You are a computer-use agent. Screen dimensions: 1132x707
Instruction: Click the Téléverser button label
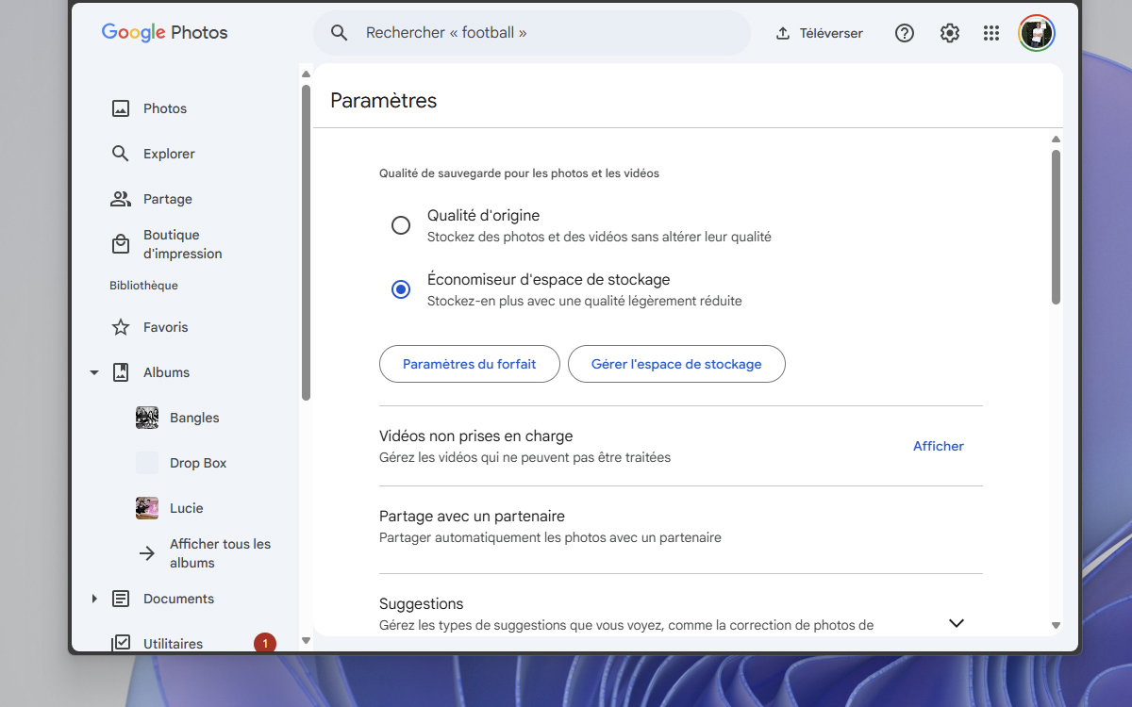point(831,33)
